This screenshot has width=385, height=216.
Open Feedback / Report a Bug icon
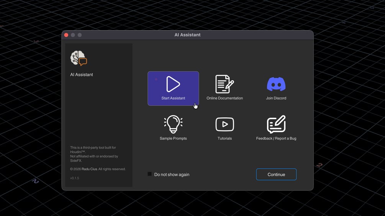point(276,124)
